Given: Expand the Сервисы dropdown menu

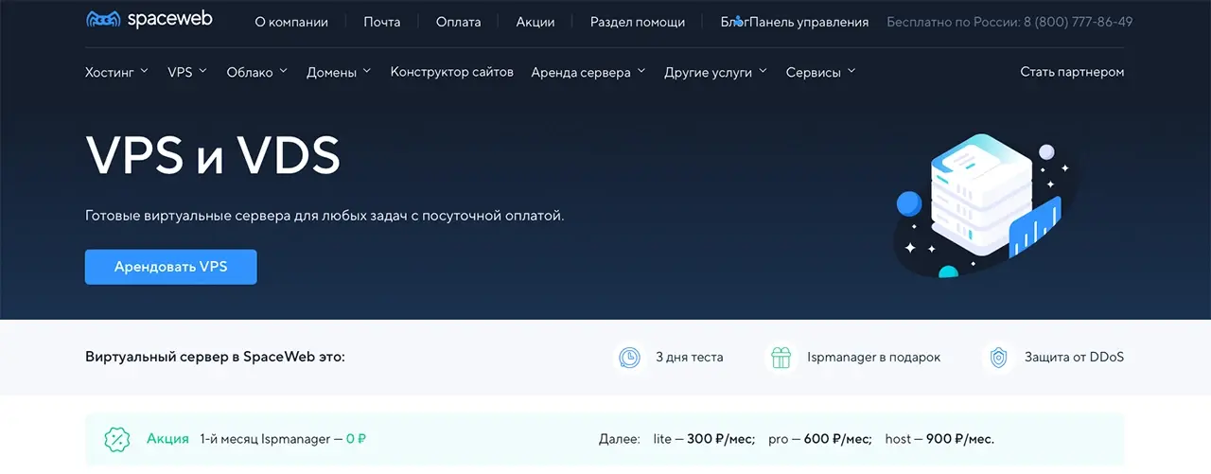Looking at the screenshot, I should pos(820,72).
